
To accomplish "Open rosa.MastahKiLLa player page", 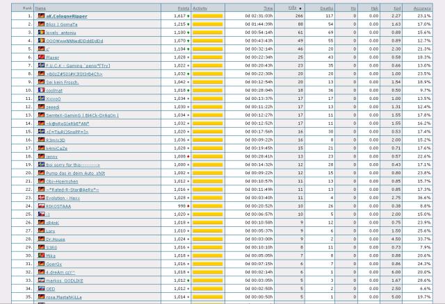I will coord(65,297).
